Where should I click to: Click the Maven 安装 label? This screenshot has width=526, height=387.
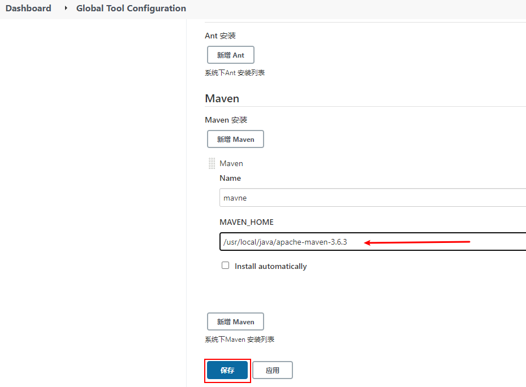226,119
